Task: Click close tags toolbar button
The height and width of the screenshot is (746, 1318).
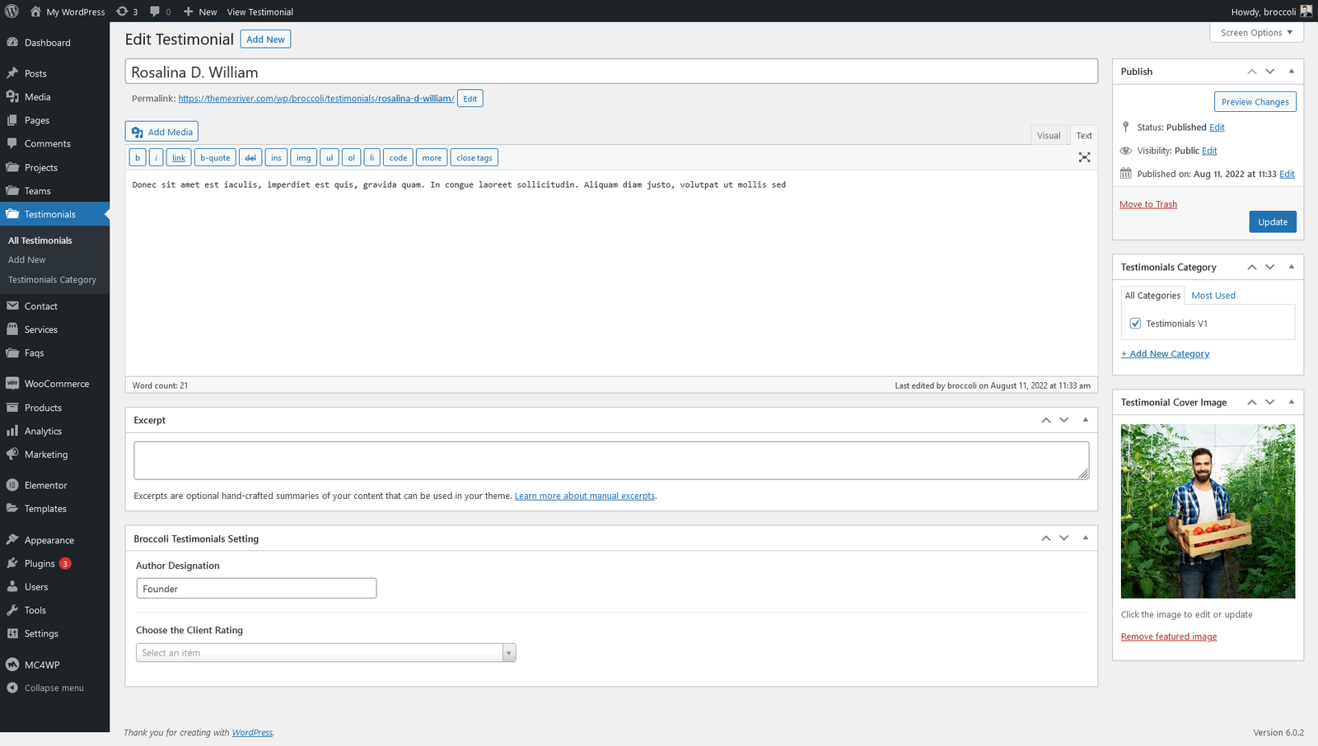Action: click(x=474, y=157)
